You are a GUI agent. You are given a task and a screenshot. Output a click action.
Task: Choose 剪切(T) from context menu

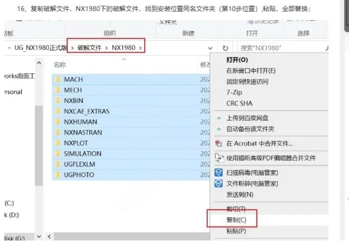tap(236, 209)
